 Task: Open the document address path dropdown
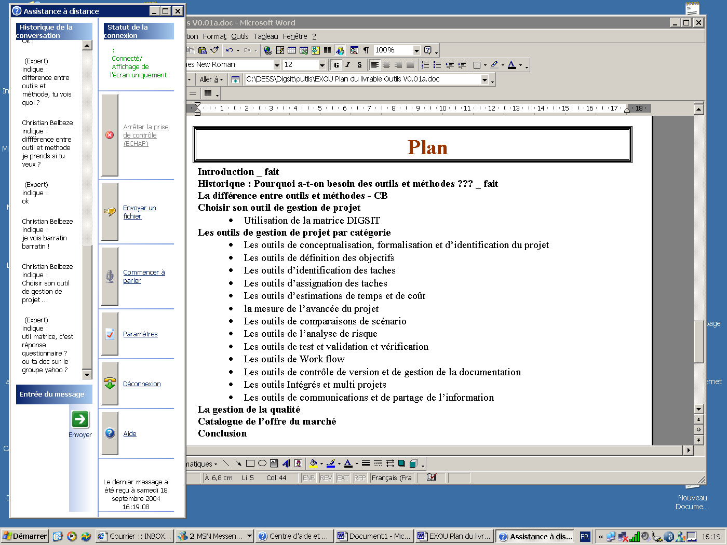pos(484,79)
